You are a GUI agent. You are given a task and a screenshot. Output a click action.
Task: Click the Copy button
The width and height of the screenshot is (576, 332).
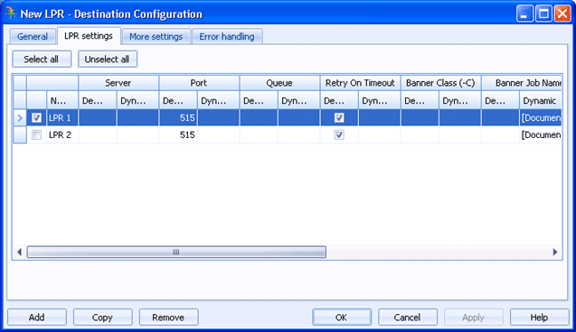[x=103, y=318]
